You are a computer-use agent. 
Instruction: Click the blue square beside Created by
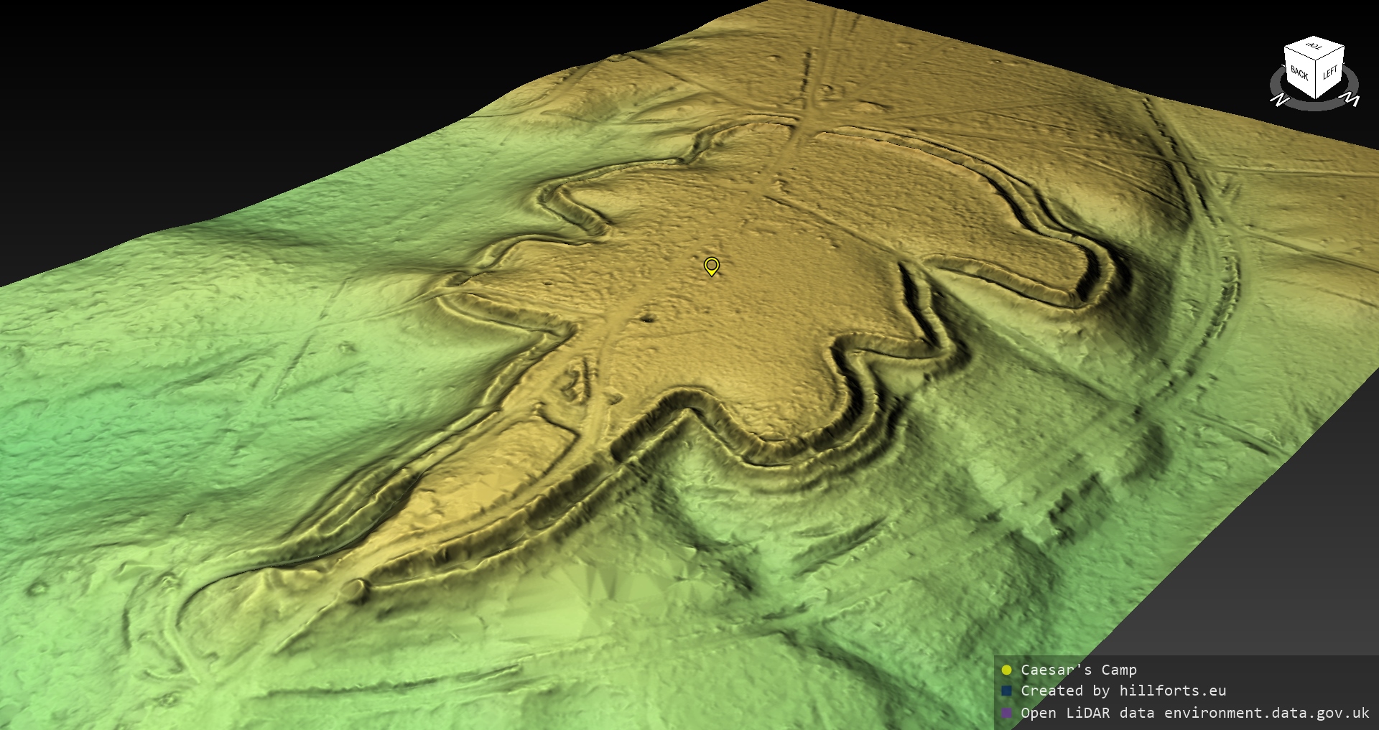[x=1006, y=691]
